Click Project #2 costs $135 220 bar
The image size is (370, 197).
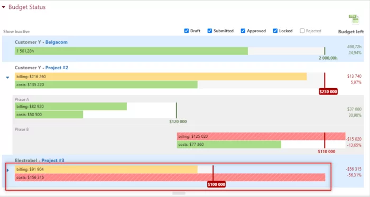point(106,85)
